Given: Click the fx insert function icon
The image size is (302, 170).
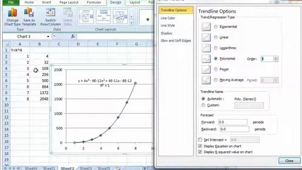Looking at the screenshot, I should (73, 36).
